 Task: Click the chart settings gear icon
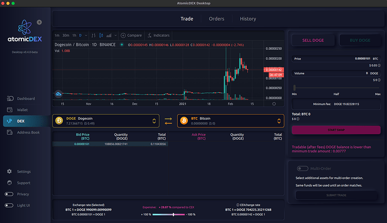tap(274, 104)
